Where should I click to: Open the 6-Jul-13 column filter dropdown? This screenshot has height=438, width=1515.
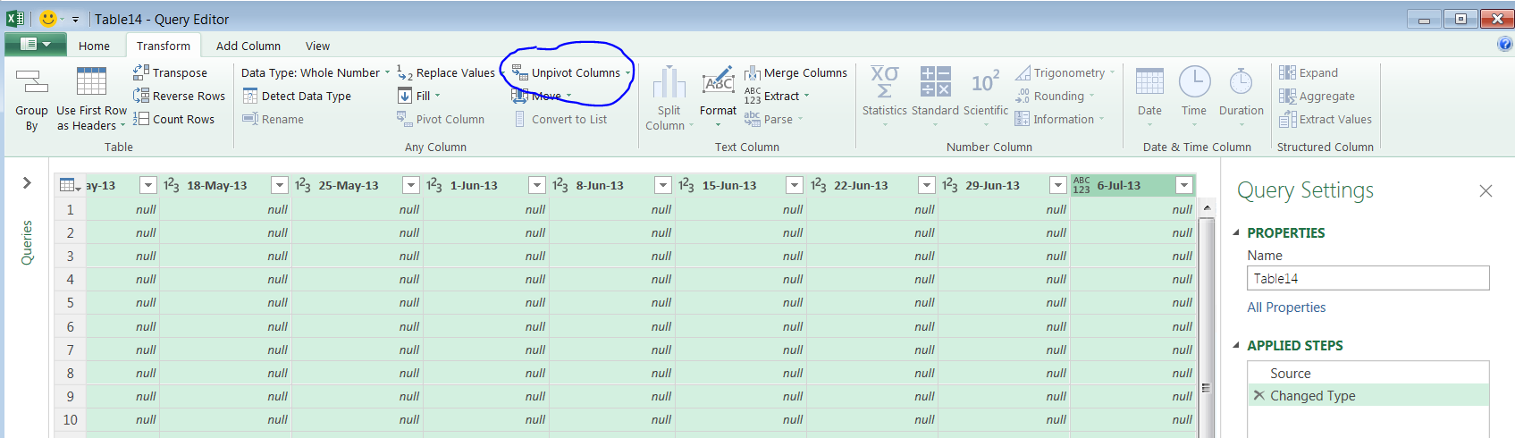1184,185
